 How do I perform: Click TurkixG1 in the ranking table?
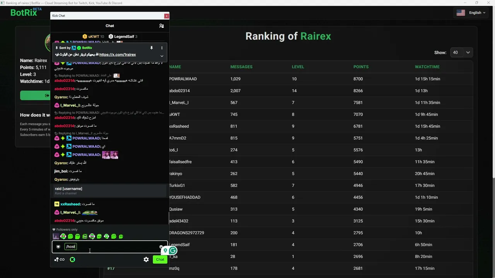click(x=177, y=185)
